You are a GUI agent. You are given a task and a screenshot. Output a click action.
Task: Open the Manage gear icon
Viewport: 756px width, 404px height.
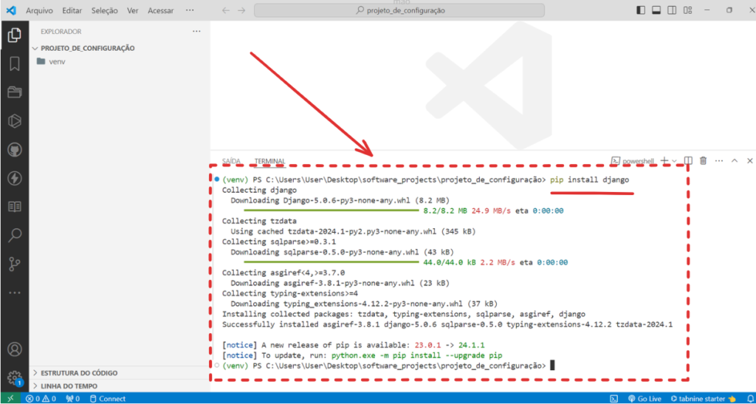click(15, 377)
